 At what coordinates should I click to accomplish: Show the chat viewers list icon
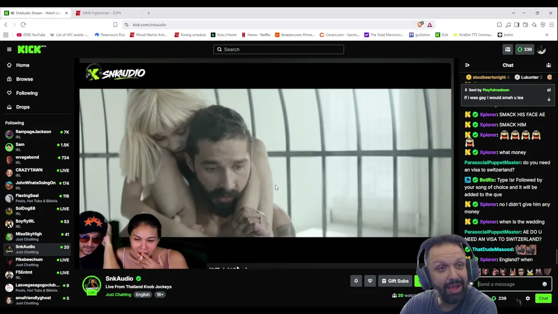(x=548, y=65)
